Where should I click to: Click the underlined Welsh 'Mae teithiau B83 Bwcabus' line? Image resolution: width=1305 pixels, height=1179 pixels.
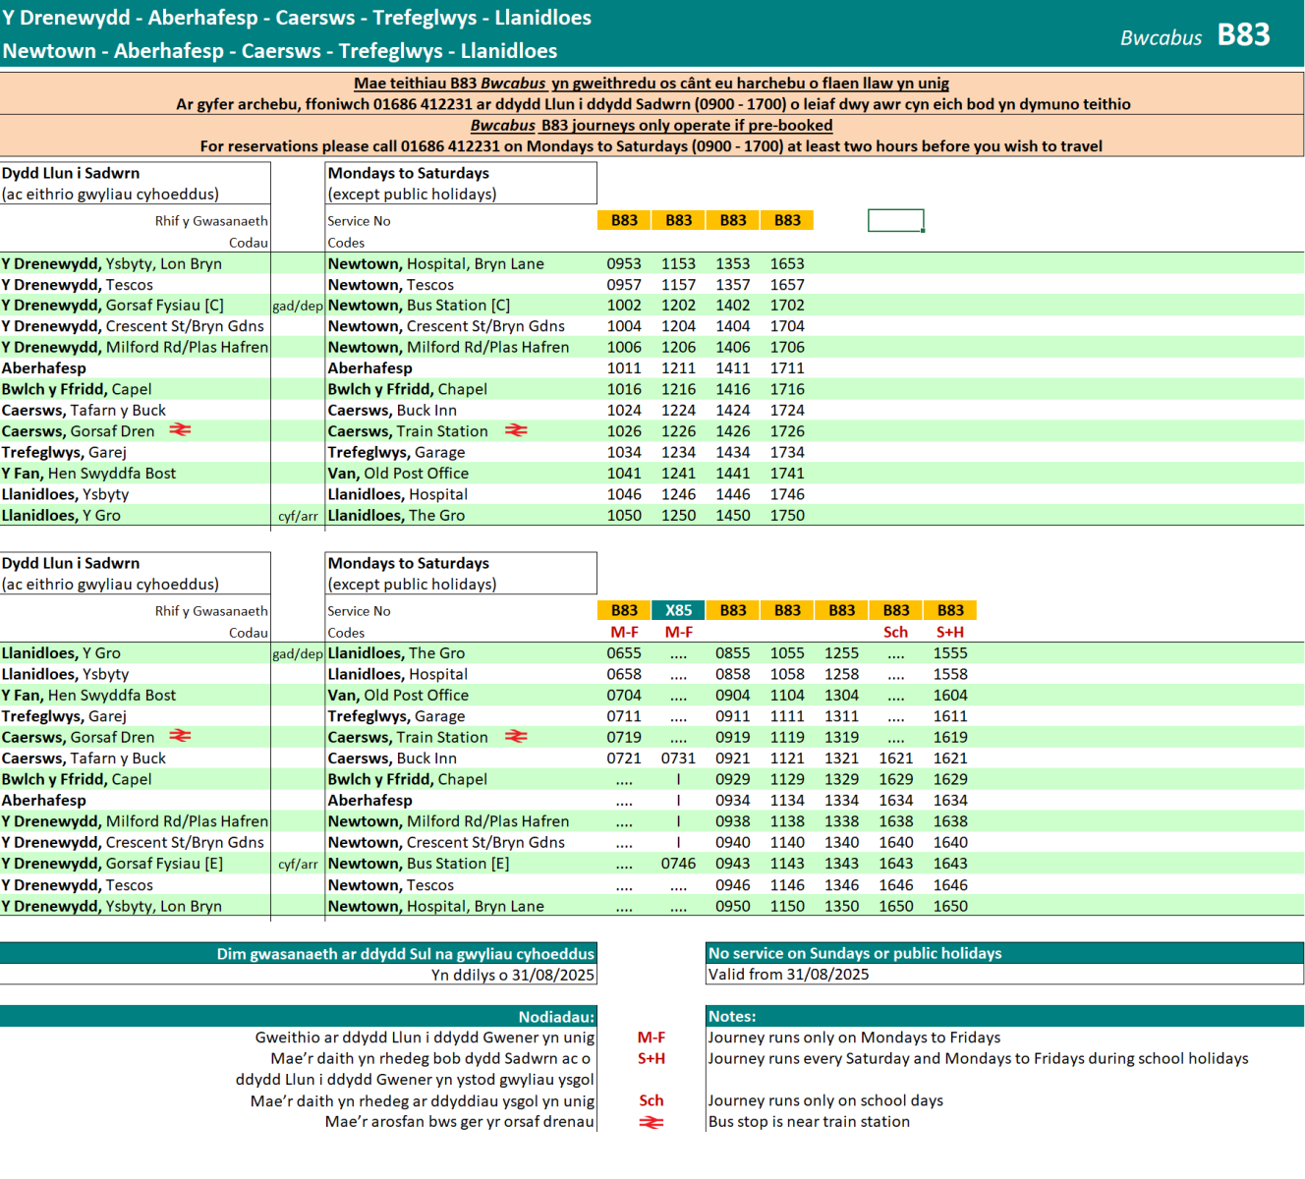(651, 84)
